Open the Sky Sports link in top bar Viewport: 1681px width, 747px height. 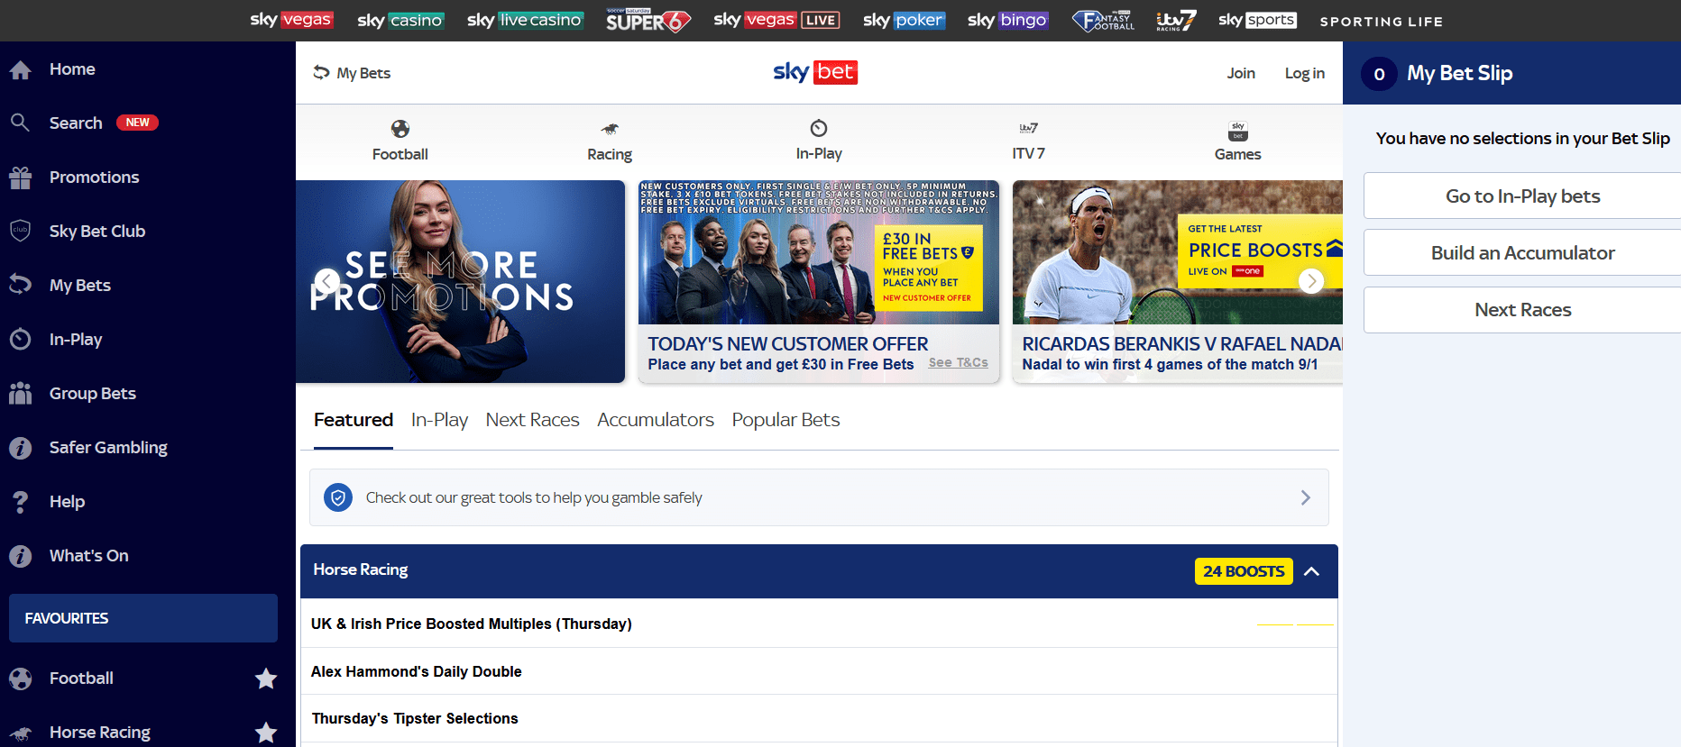pos(1257,20)
